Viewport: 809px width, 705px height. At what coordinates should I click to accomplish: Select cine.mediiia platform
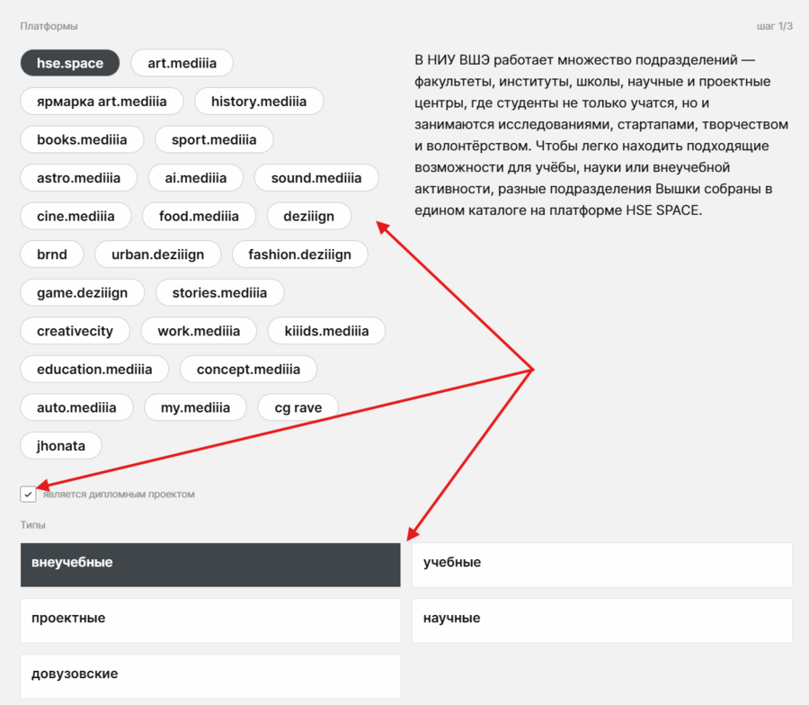click(76, 216)
